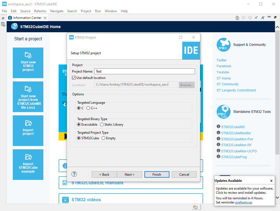This screenshot has height=211, width=280.
Task: Click the scroll up arrow of page scrollbar
Action: [x=277, y=27]
